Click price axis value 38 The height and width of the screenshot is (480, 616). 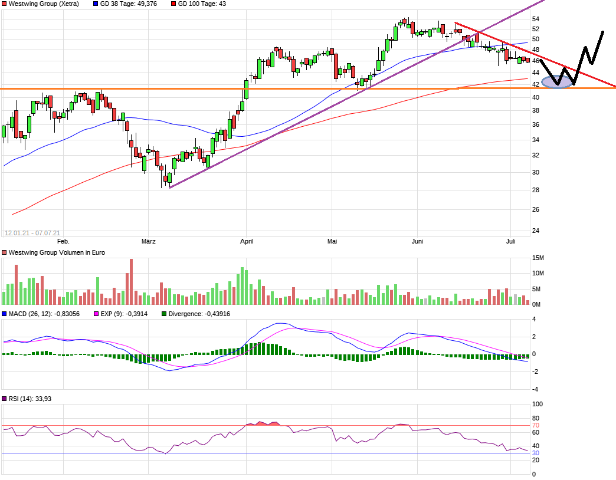(536, 111)
